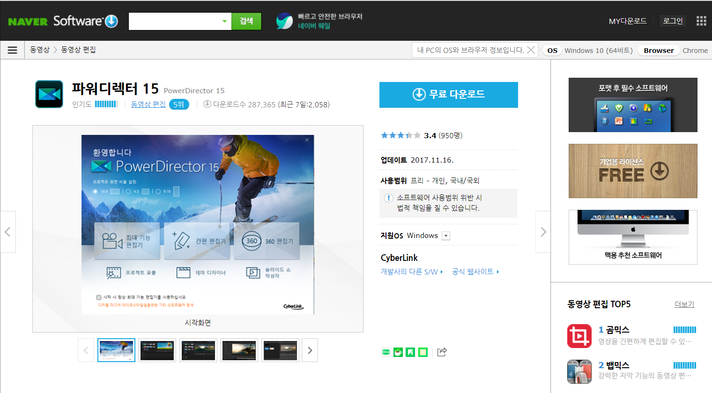Select the second screenshot thumbnail
The width and height of the screenshot is (712, 393).
[157, 350]
